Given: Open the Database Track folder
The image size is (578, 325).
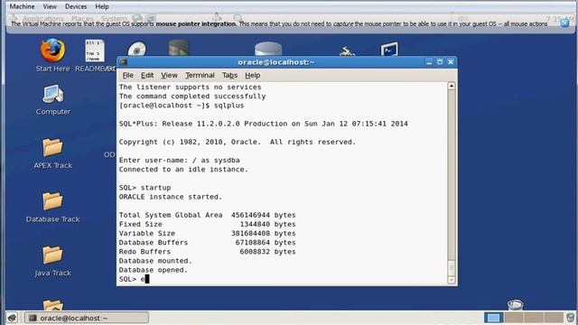Looking at the screenshot, I should coord(52,200).
